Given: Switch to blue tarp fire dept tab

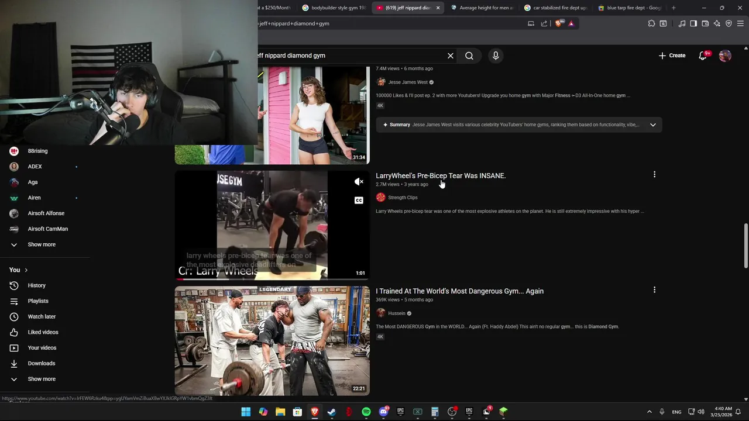Looking at the screenshot, I should (x=629, y=8).
